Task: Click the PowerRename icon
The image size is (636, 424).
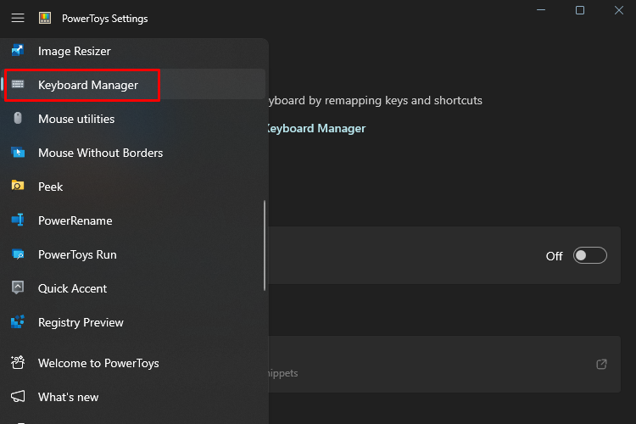Action: 18,220
